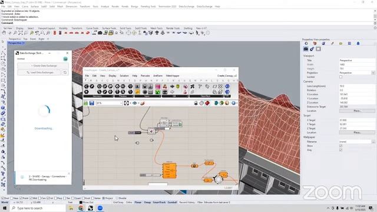The height and width of the screenshot is (212, 377).
Task: Toggle the Wallpaper Show checkbox
Action: [340, 146]
